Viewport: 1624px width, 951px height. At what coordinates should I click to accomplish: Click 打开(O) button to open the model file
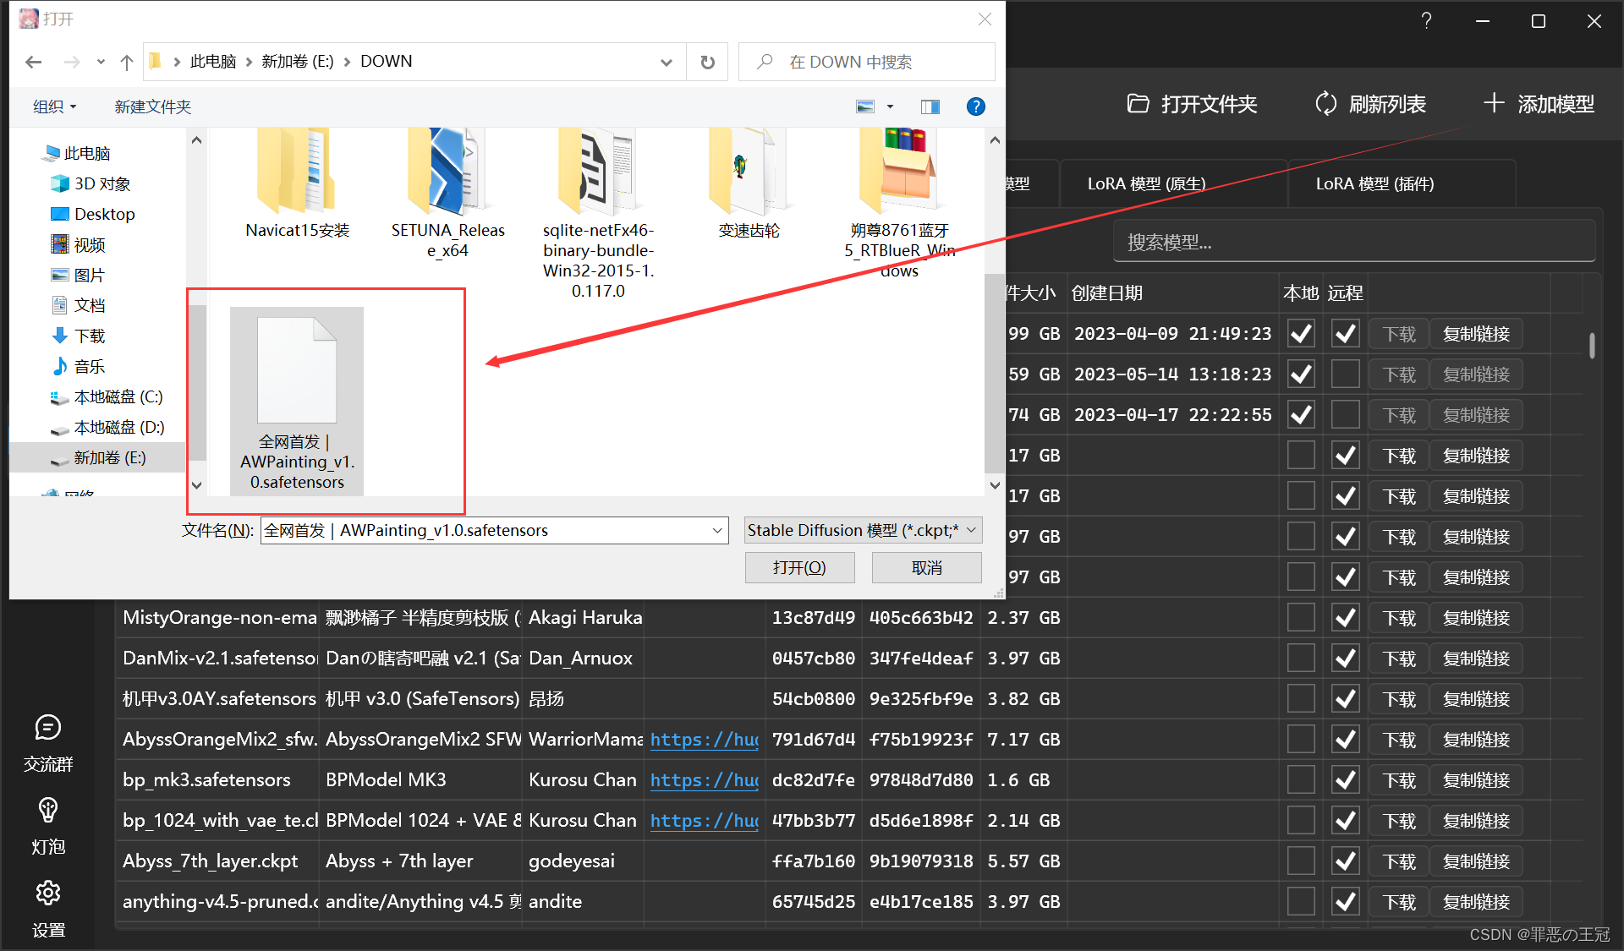coord(798,566)
